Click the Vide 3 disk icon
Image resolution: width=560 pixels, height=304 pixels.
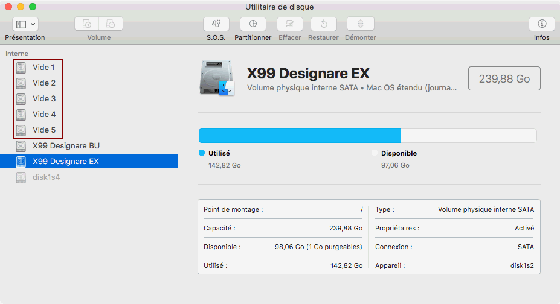tap(21, 98)
